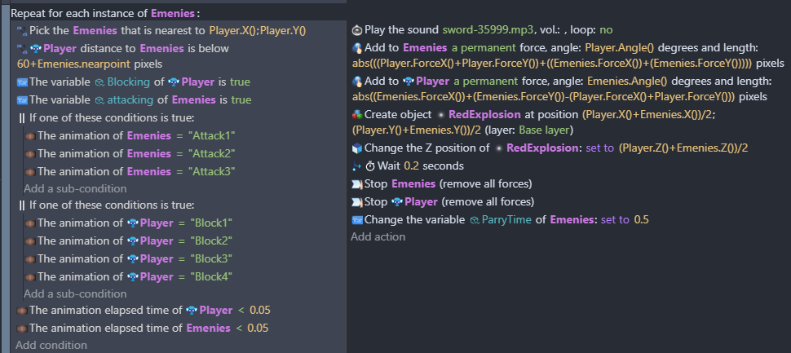The image size is (791, 353).
Task: Click Add condition at the bottom
Action: coord(49,346)
